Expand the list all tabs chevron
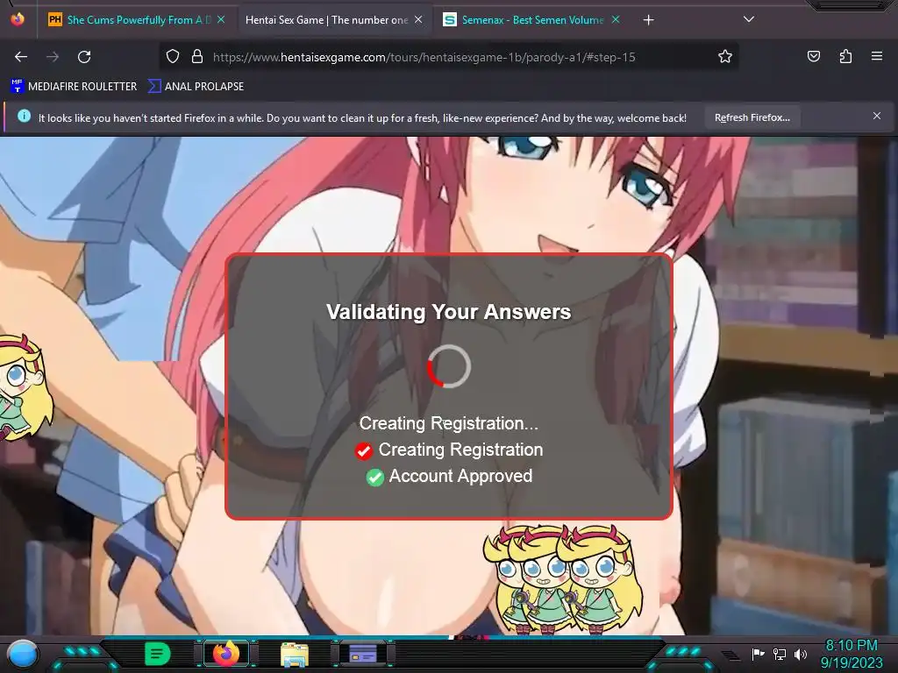Image resolution: width=898 pixels, height=673 pixels. point(749,19)
